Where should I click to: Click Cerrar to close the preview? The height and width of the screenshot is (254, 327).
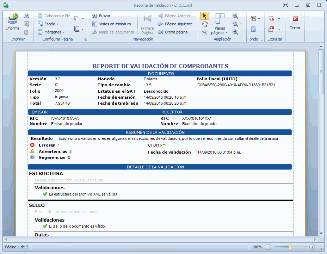[295, 23]
